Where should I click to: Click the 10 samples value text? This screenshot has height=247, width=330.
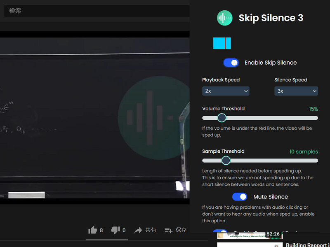pos(304,151)
